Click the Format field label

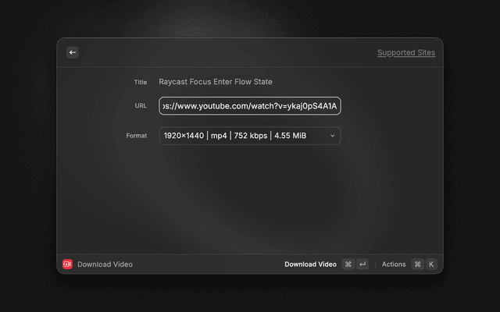click(x=137, y=136)
